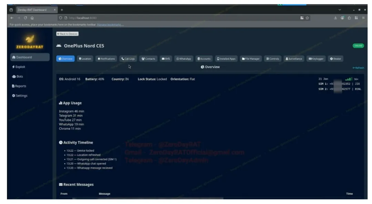Click the 'Message' column header
Screen dimensions: 372x204
coord(104,194)
